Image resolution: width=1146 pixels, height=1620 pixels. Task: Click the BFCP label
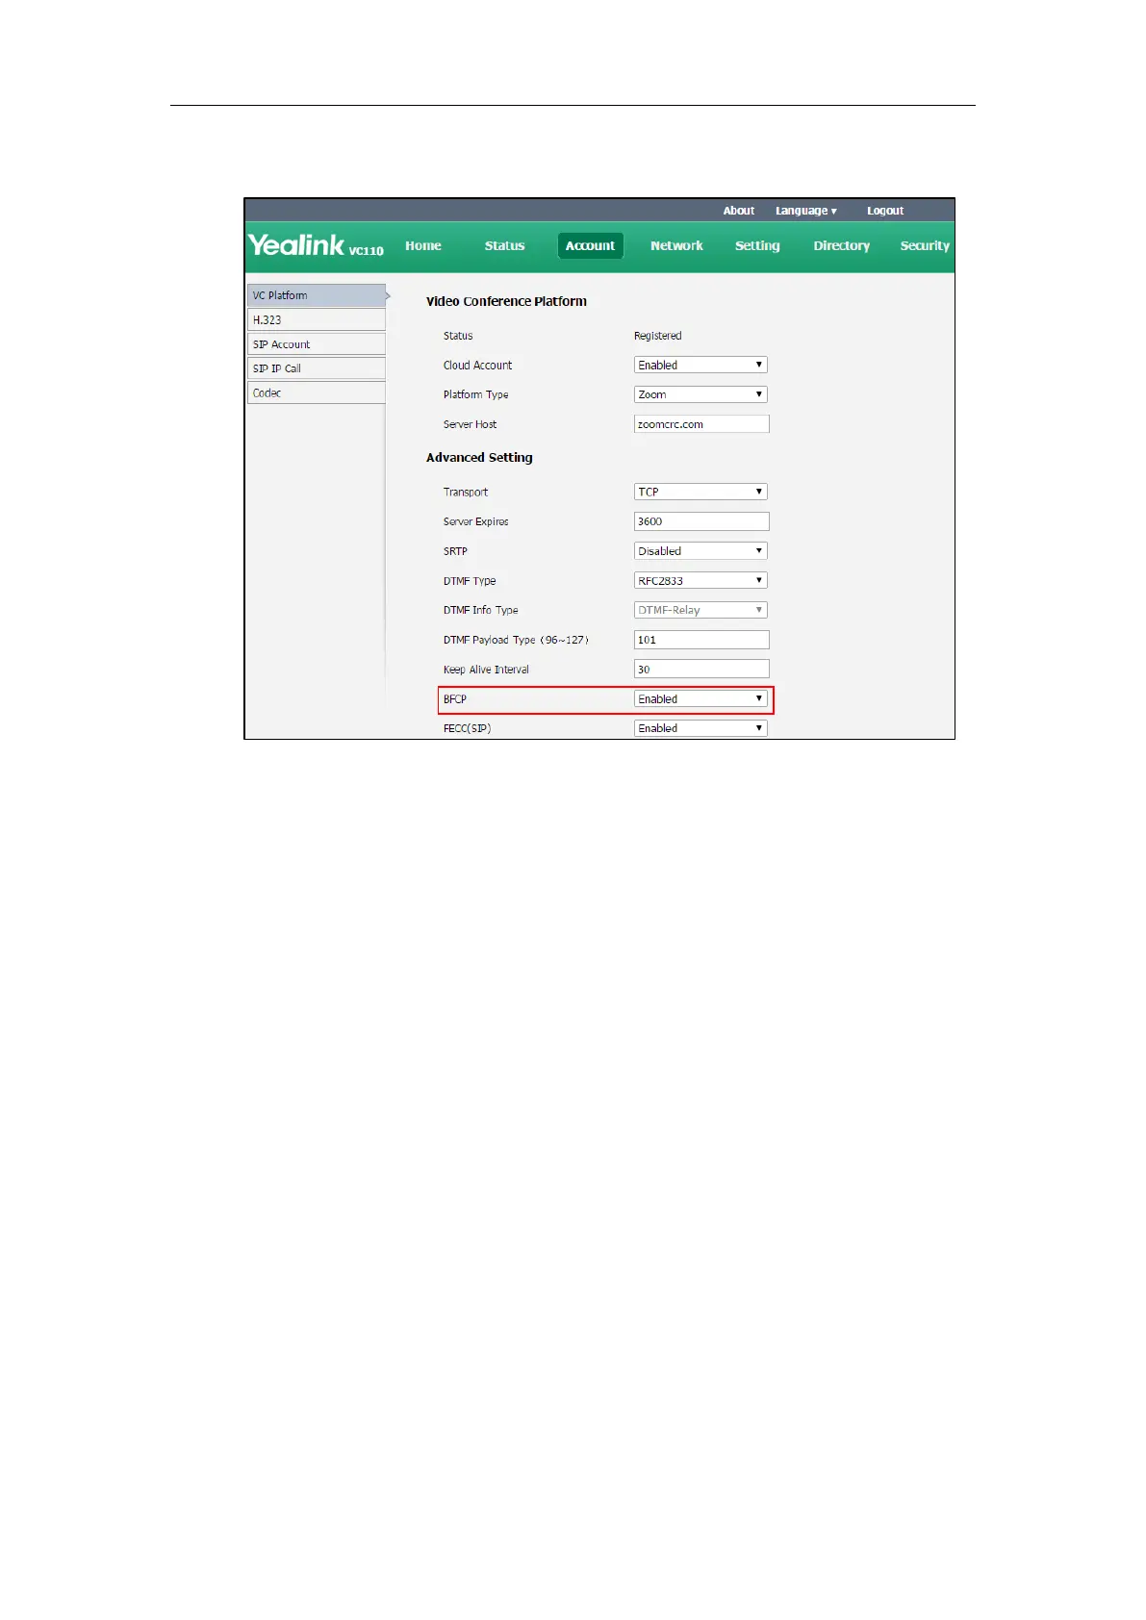click(x=454, y=699)
